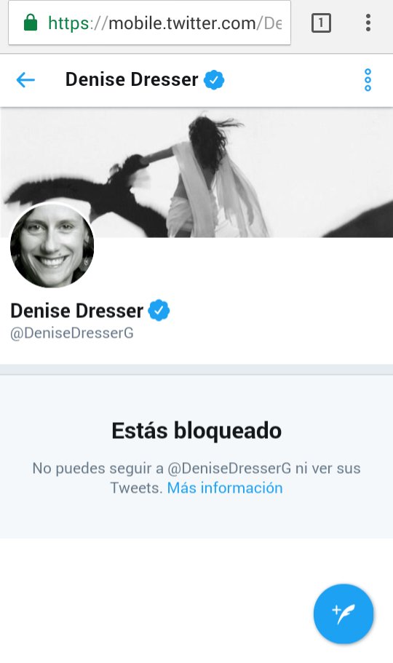View the profile banner image

[196, 172]
